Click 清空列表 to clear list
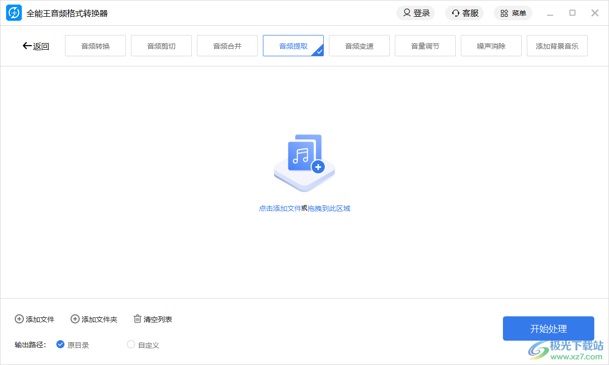The height and width of the screenshot is (365, 609). [153, 319]
